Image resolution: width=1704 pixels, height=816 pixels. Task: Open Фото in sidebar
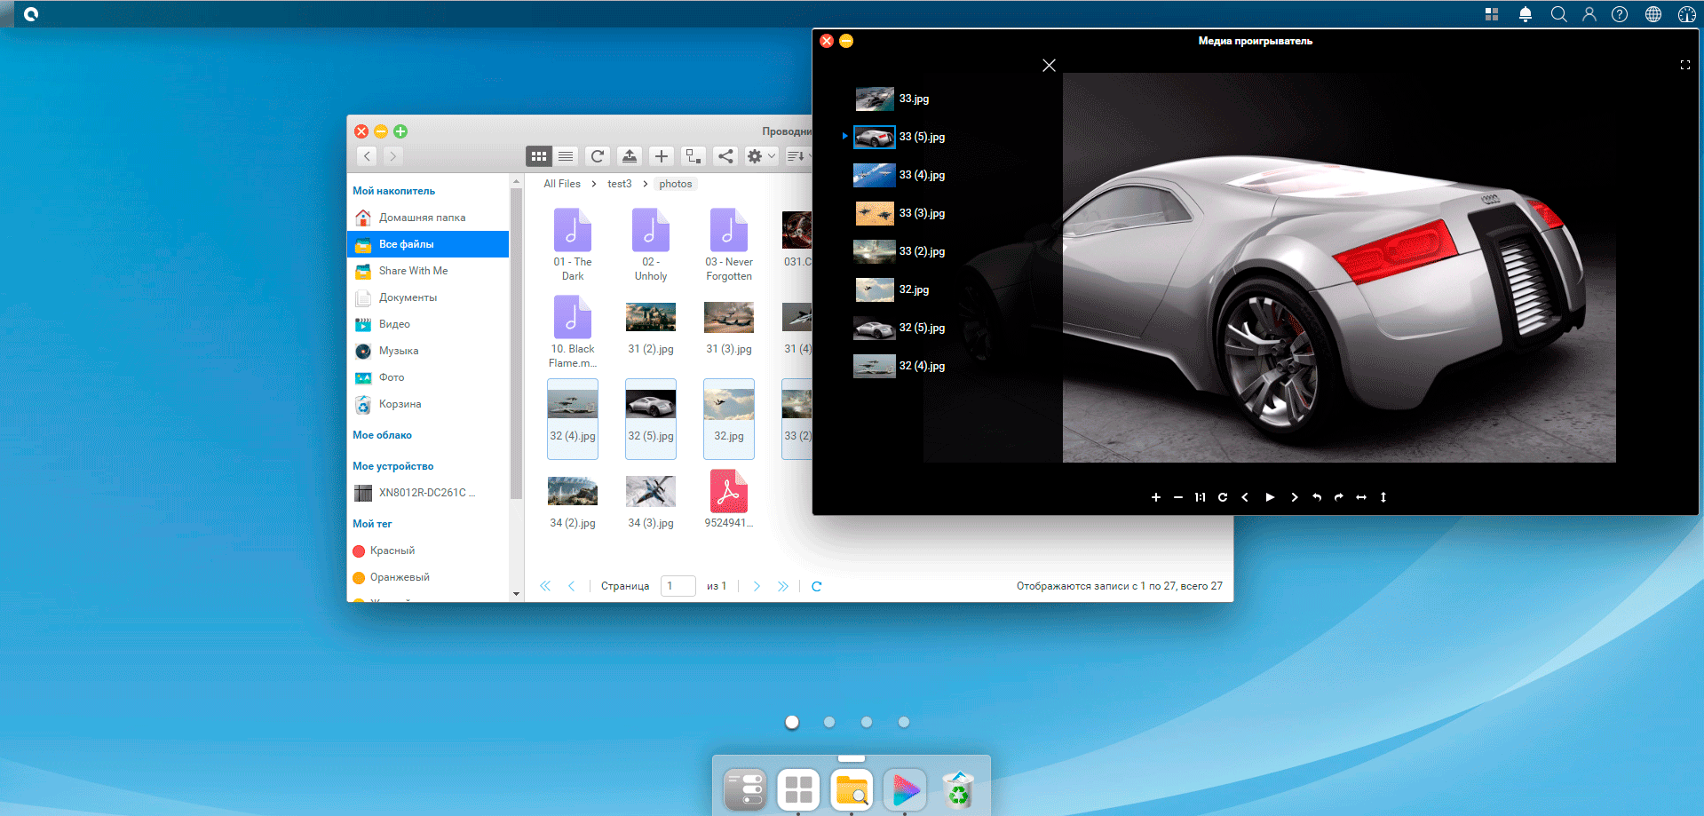428,377
